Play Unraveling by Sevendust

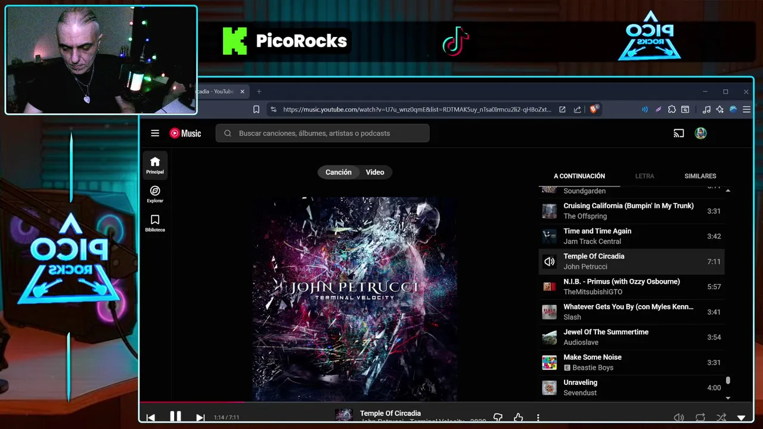pos(632,388)
